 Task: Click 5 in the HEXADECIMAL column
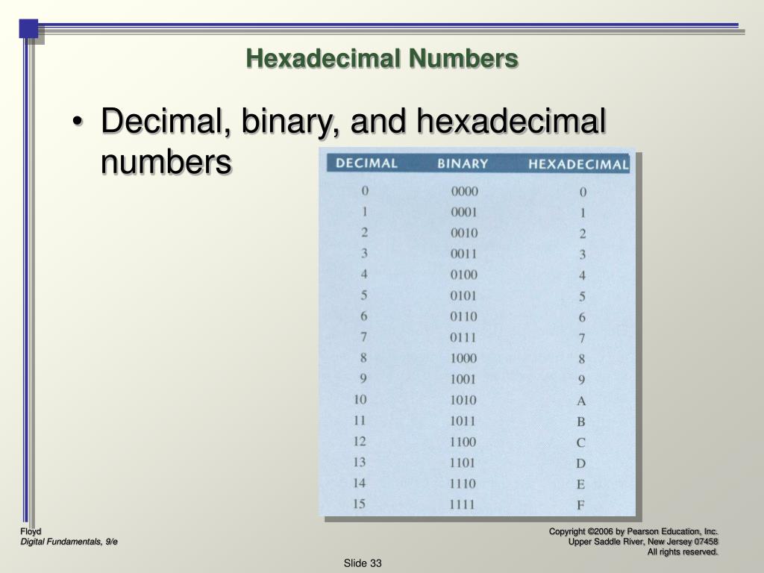[x=582, y=297]
